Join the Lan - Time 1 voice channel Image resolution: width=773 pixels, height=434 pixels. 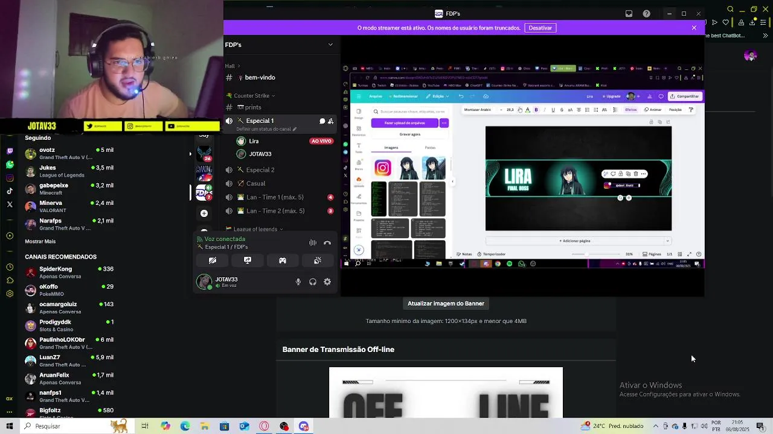[x=281, y=197]
